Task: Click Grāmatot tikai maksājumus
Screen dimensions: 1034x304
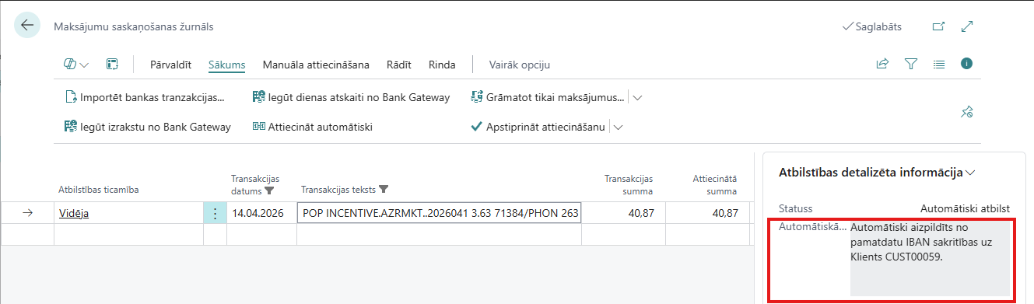Action: pyautogui.click(x=548, y=98)
